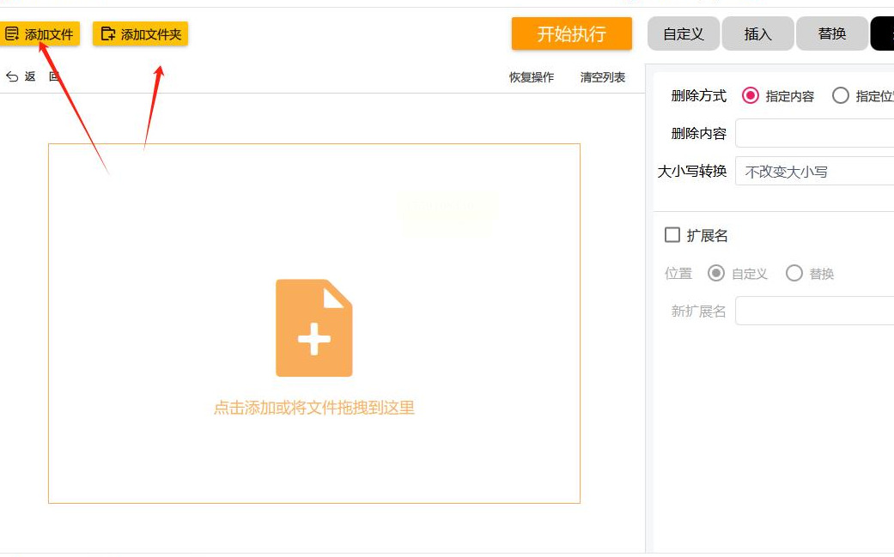Select the 替换 position radio

coord(794,274)
